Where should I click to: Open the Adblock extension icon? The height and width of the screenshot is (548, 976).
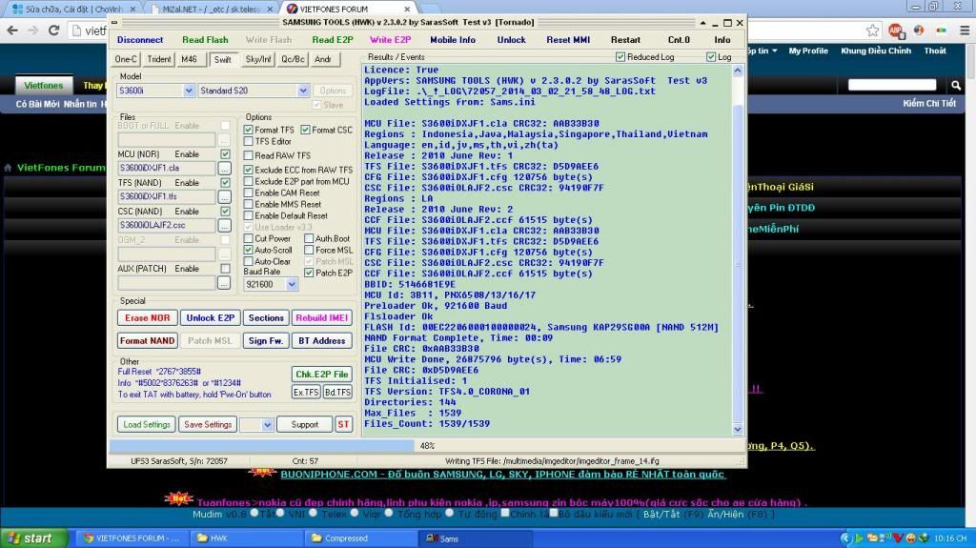click(x=896, y=30)
